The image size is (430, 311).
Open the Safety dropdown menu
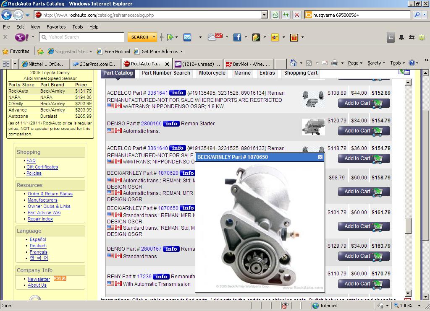click(376, 63)
